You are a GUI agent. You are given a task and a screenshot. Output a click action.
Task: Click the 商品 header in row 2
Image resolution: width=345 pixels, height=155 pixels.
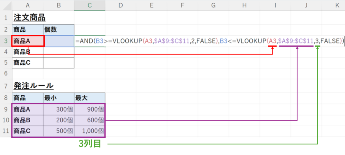click(x=28, y=30)
